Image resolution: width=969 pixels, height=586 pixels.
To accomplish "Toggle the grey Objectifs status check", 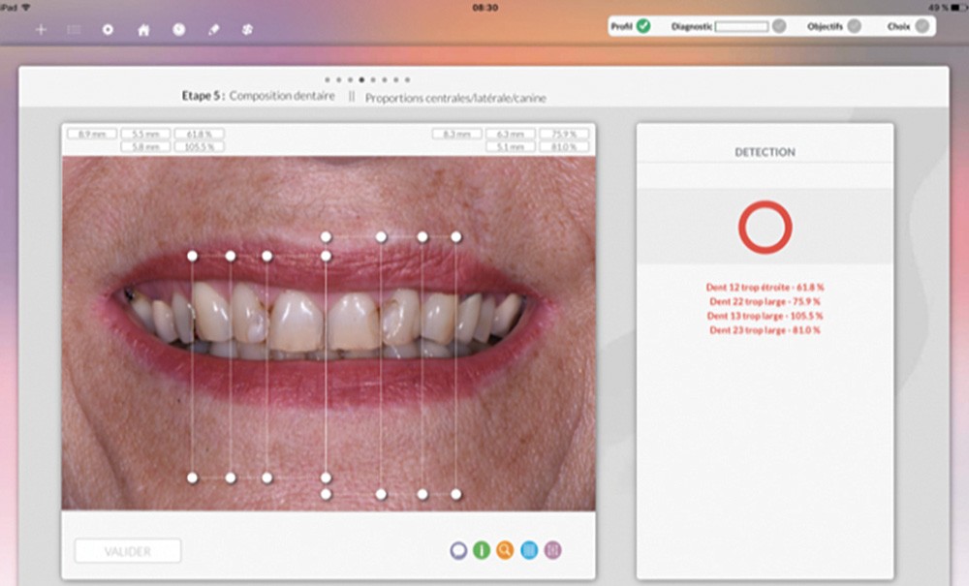I will [x=854, y=26].
